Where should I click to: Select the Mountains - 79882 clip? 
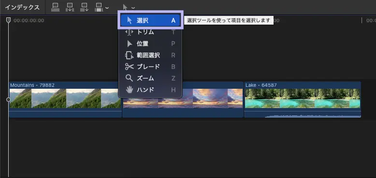65,100
